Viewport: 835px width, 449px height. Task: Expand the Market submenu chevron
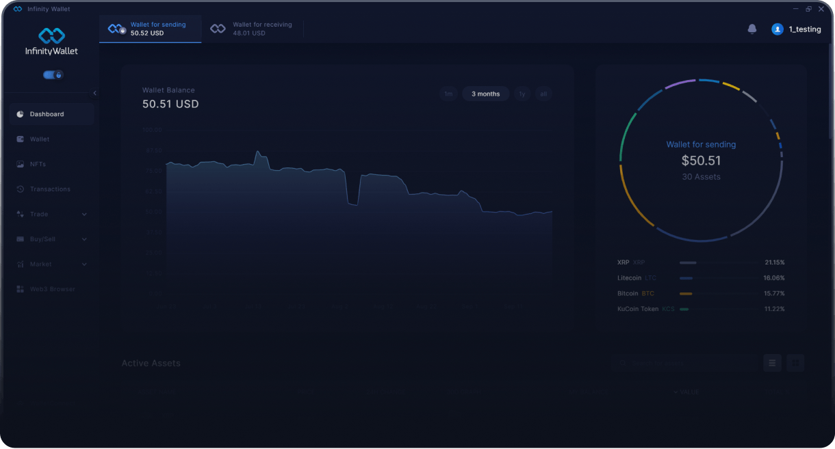[84, 264]
